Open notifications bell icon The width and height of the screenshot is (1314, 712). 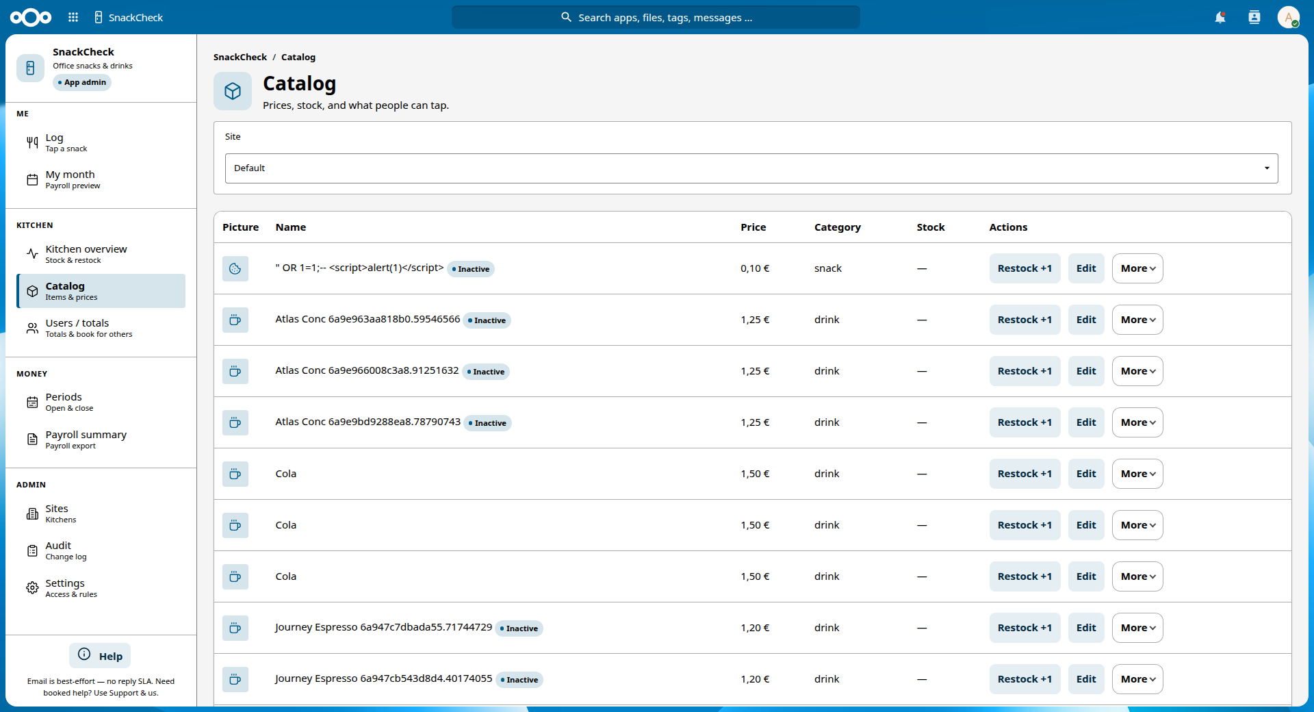(1220, 17)
